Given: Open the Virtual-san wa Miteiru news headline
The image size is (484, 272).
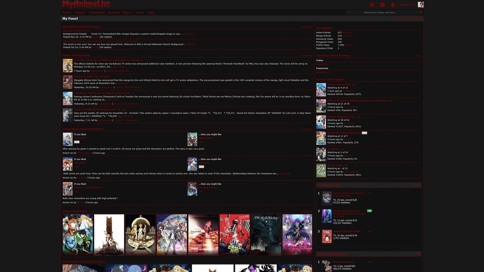Looking at the screenshot, I should 101,93.
